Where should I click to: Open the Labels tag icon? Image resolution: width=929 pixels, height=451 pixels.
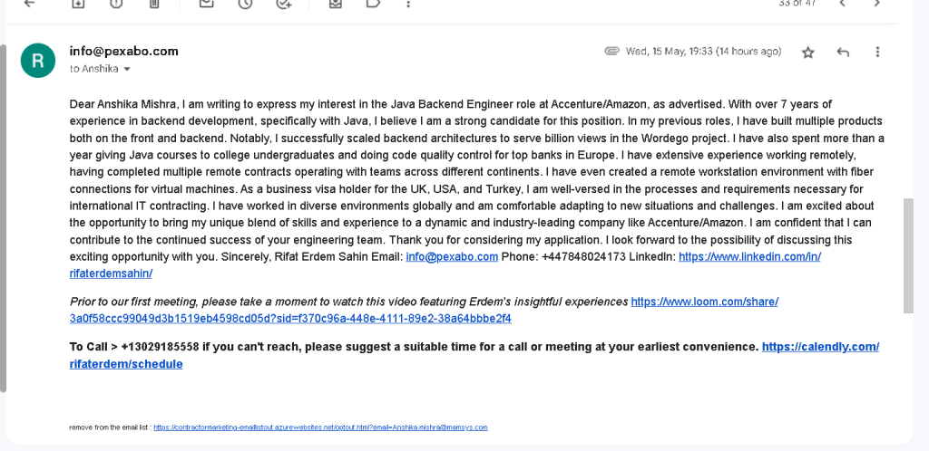(x=373, y=3)
